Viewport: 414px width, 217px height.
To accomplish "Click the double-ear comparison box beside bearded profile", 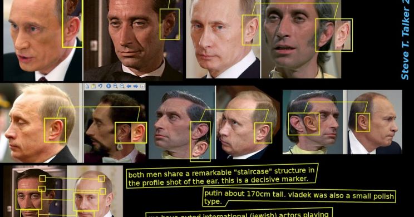I will pos(131,133).
